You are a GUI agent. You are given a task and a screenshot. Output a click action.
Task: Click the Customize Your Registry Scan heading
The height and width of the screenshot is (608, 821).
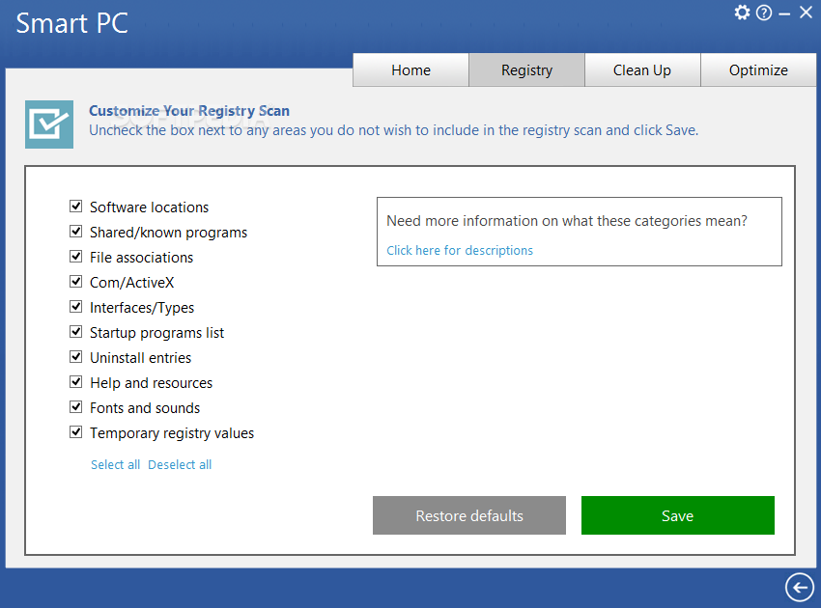tap(189, 111)
